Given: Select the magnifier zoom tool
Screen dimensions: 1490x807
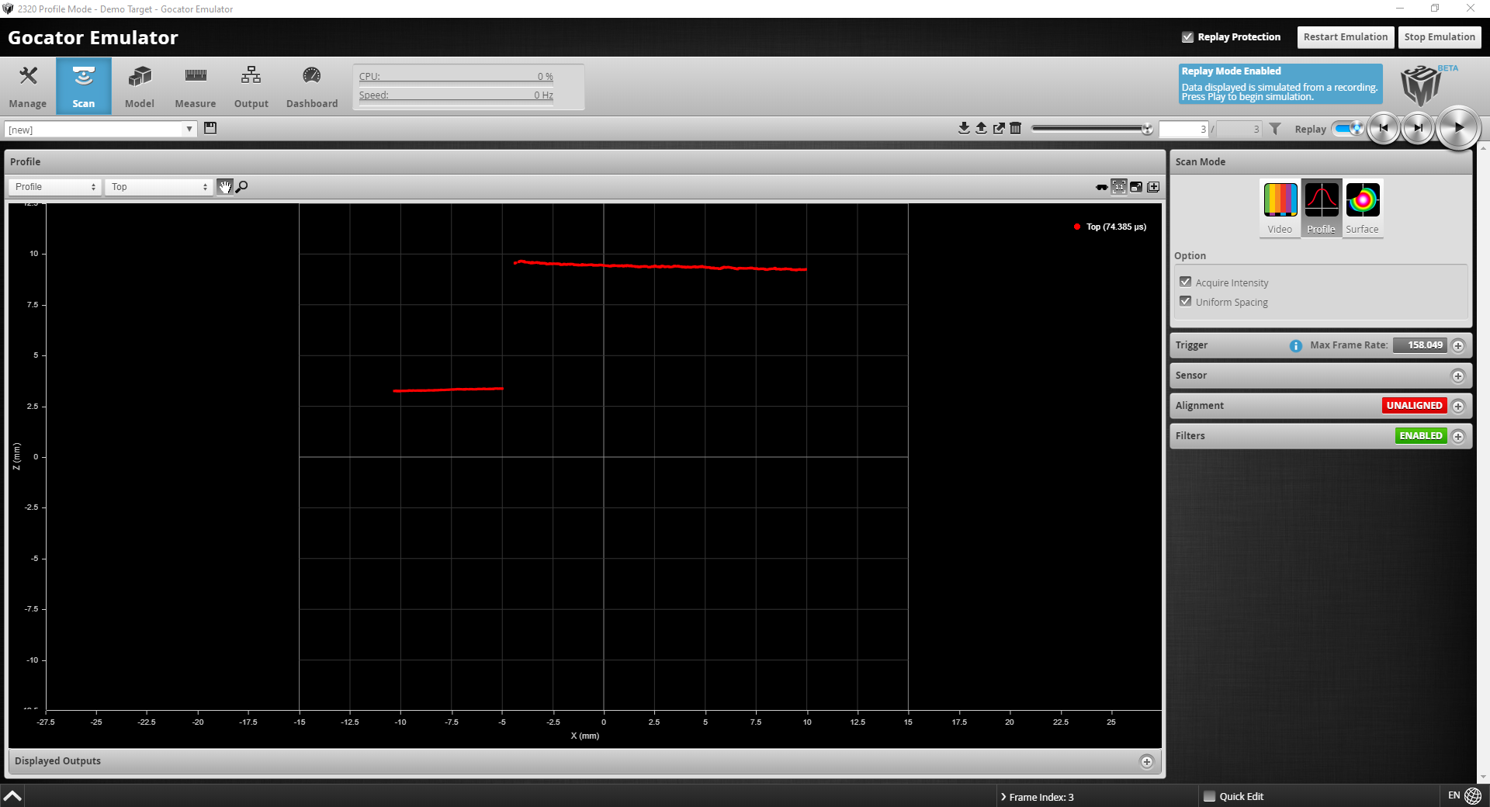Looking at the screenshot, I should point(242,186).
